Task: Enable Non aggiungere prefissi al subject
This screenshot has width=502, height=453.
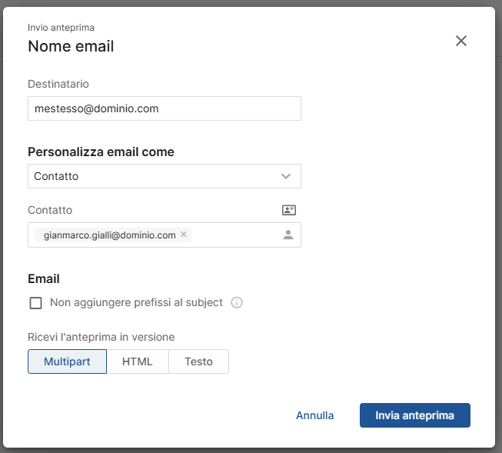Action: click(35, 303)
